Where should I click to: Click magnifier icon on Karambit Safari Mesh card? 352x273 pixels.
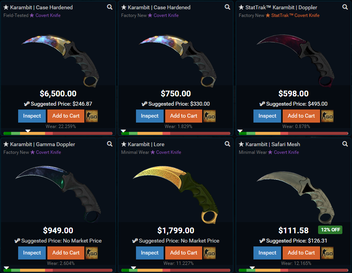point(345,144)
